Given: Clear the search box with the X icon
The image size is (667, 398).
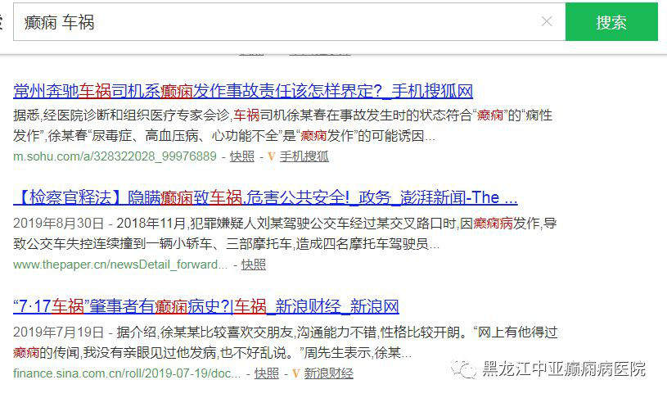Looking at the screenshot, I should [x=547, y=21].
